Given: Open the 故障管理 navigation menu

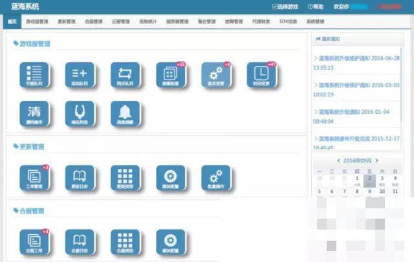Looking at the screenshot, I should tap(234, 21).
